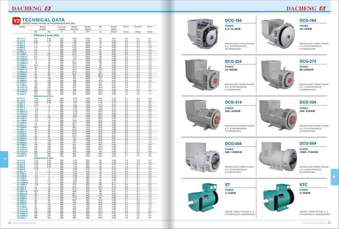Image resolution: width=339 pixels, height=229 pixels.
Task: Open the green STC generator photo
Action: [x=279, y=198]
